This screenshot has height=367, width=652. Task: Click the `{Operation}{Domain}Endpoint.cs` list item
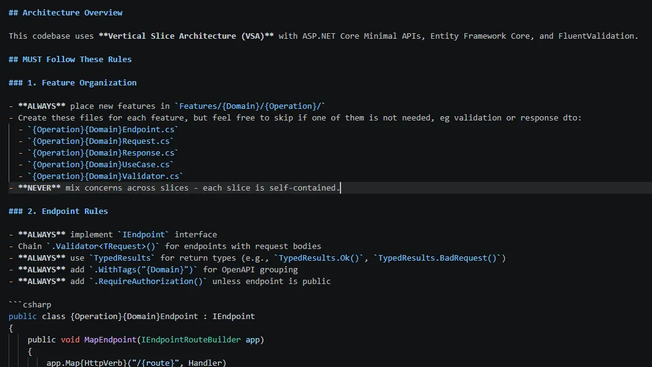click(103, 129)
